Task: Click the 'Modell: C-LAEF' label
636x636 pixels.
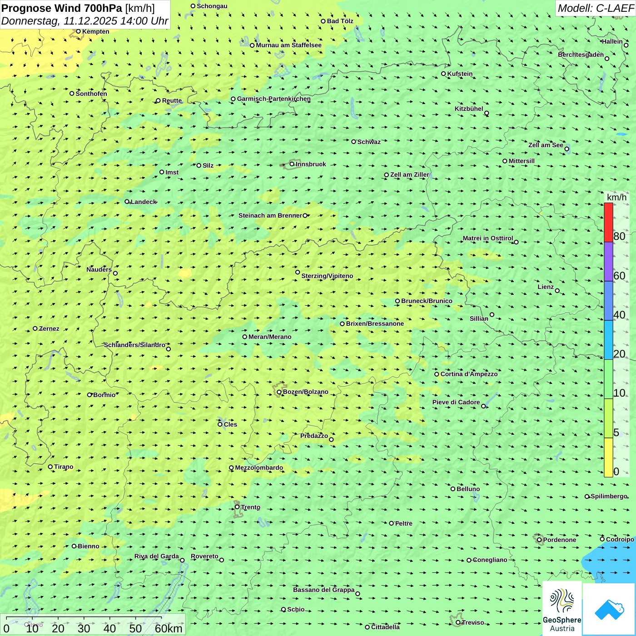Action: (595, 8)
